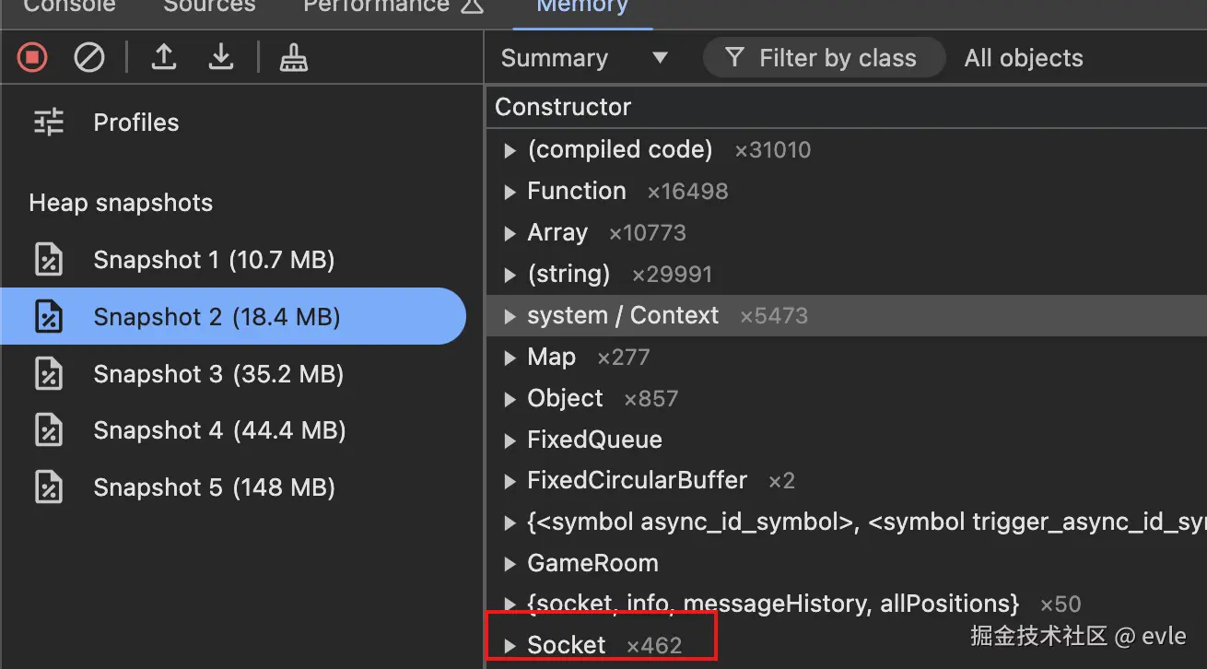Viewport: 1207px width, 669px height.
Task: Click the clear all profiles icon
Action: [89, 58]
